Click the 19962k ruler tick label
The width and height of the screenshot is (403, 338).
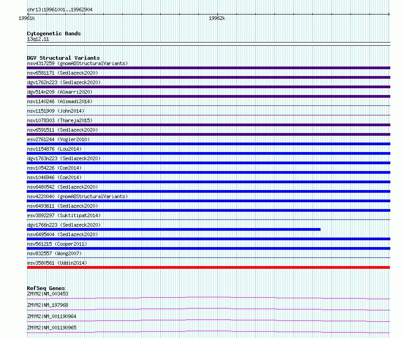pos(217,18)
